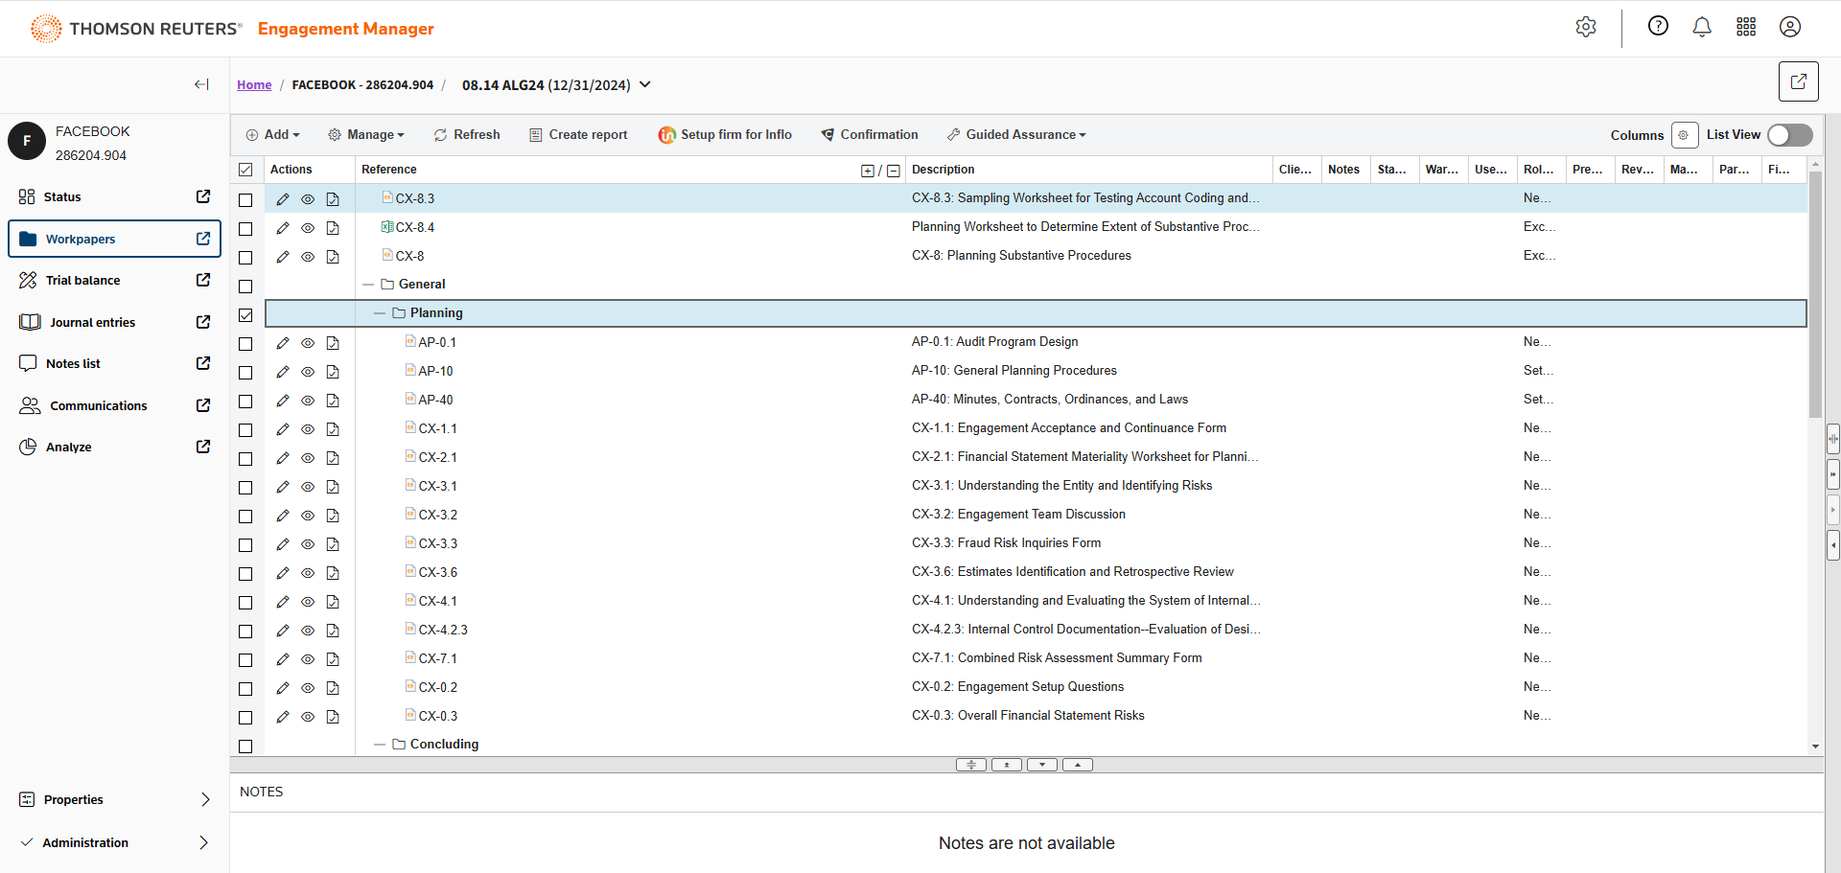Image resolution: width=1841 pixels, height=873 pixels.
Task: Open the apps grid launcher
Action: [1746, 27]
